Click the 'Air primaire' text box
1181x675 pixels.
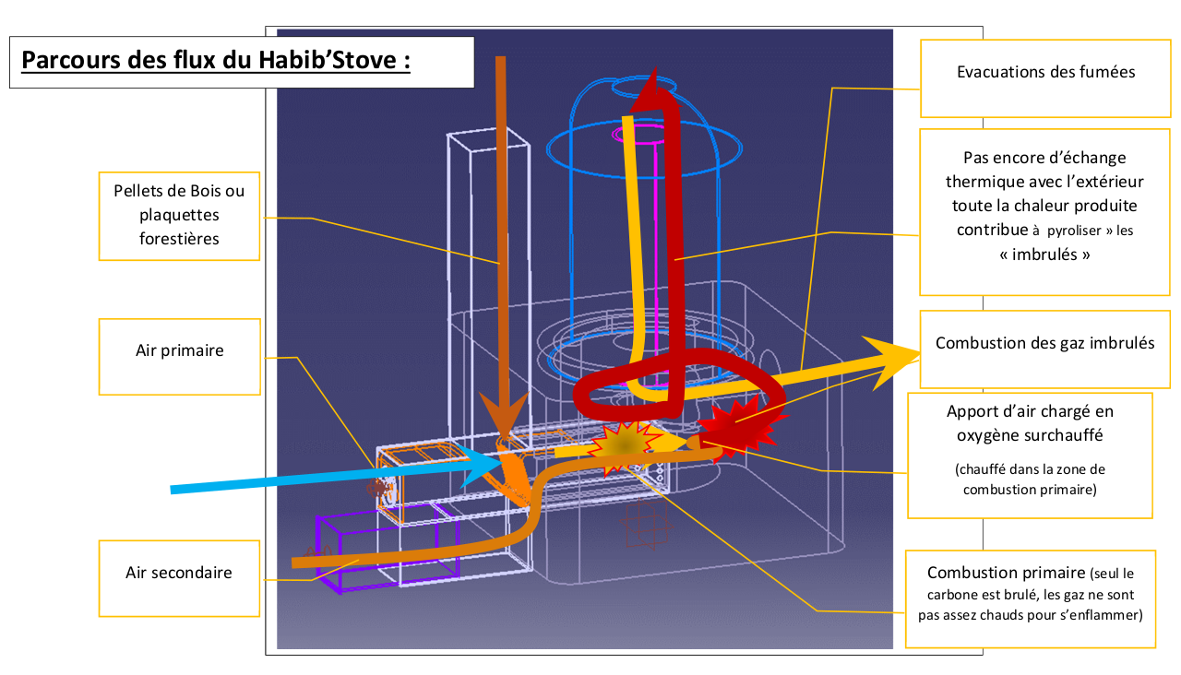coord(179,350)
